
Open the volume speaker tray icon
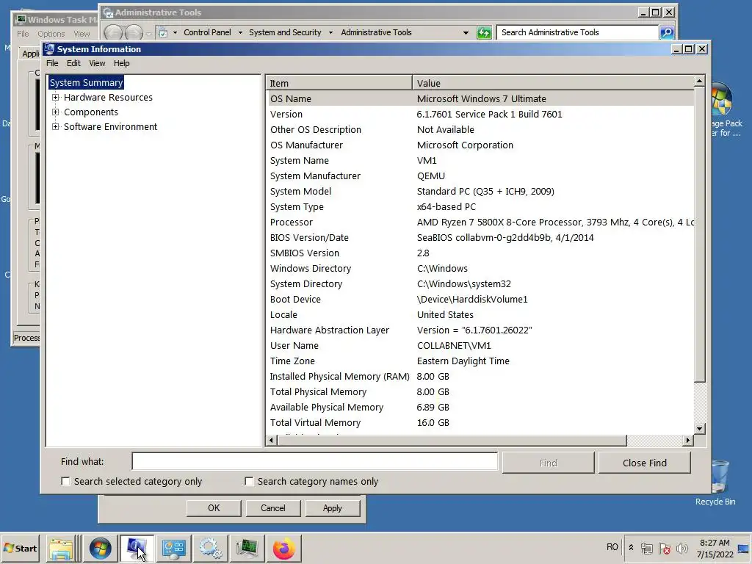click(x=681, y=548)
